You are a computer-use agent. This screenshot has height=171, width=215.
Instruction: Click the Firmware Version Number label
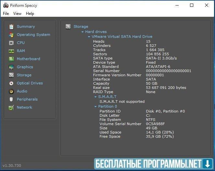pos(117,75)
